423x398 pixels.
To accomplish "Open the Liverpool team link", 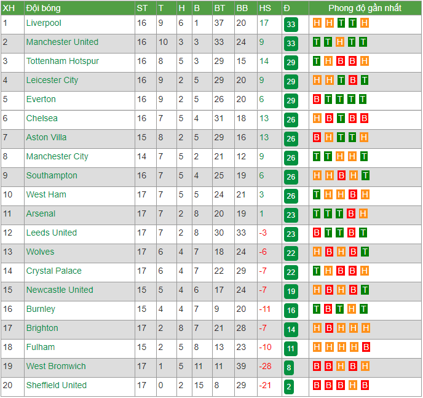I will [x=44, y=23].
